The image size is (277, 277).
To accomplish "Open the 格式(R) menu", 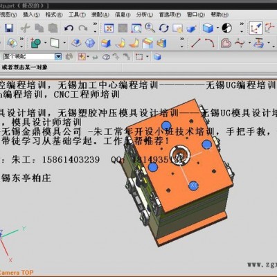I will 54,15.
